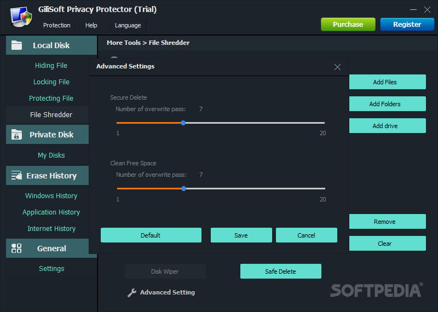Viewport: 438px width, 312px height.
Task: Select the Local Disk section header
Action: 51,45
